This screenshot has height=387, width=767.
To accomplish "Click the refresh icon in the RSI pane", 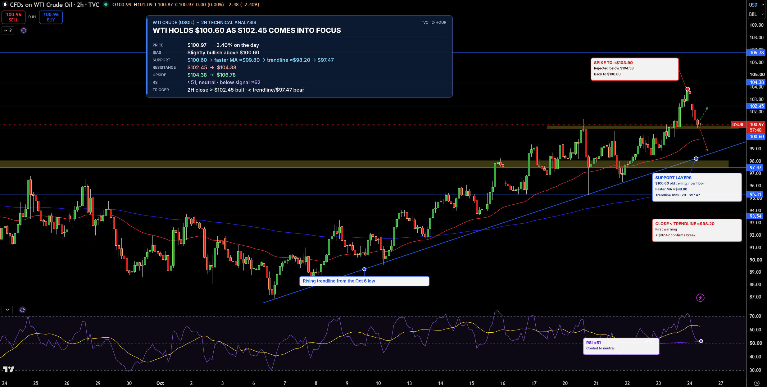I will pos(22,310).
